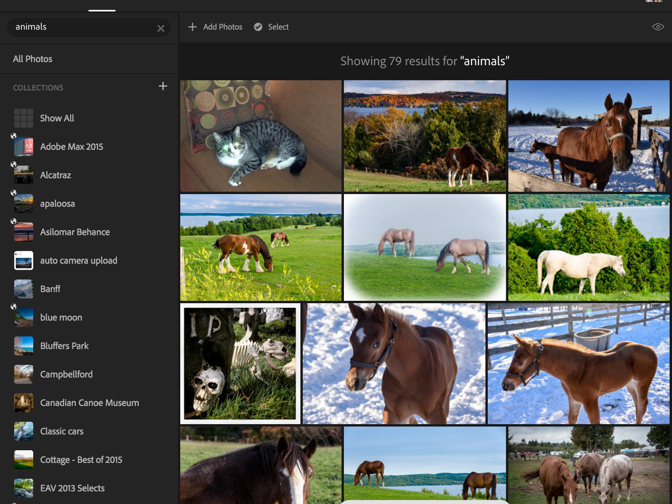Open the Adobe Max 2015 collection thumbnail
This screenshot has width=672, height=504.
(x=24, y=147)
